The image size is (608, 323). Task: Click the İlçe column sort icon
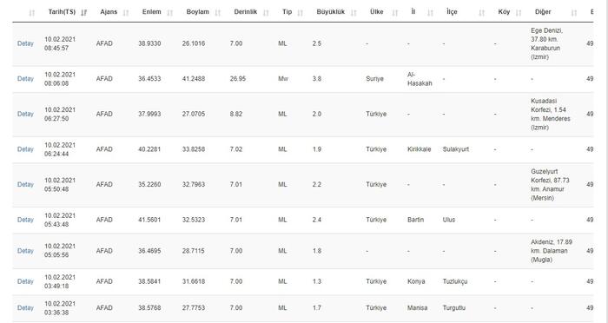coord(481,13)
